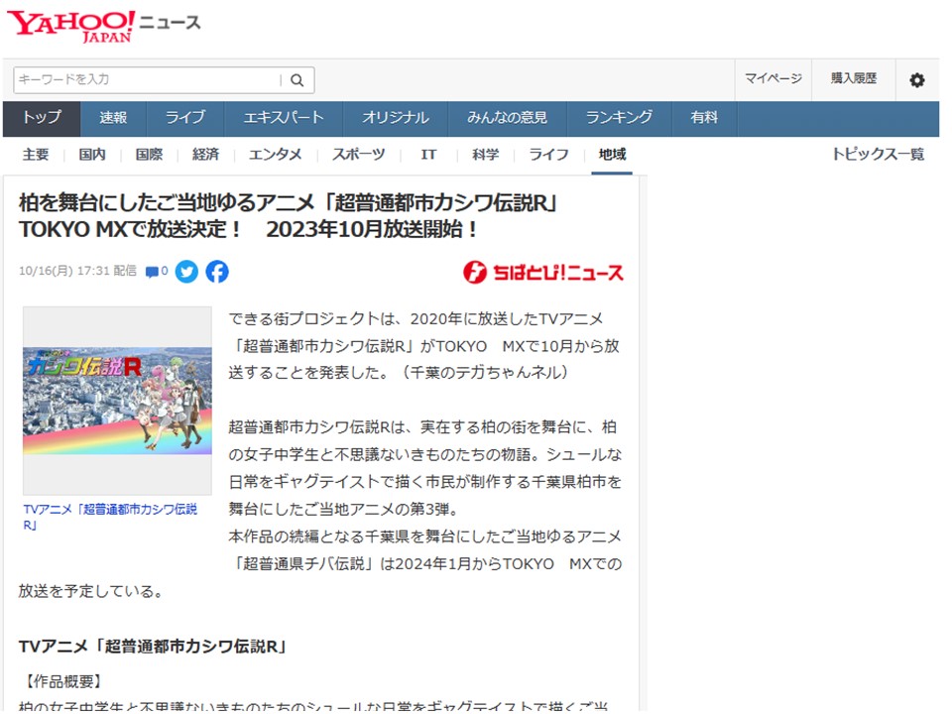Select the トップ tab
The image size is (952, 714).
(42, 118)
